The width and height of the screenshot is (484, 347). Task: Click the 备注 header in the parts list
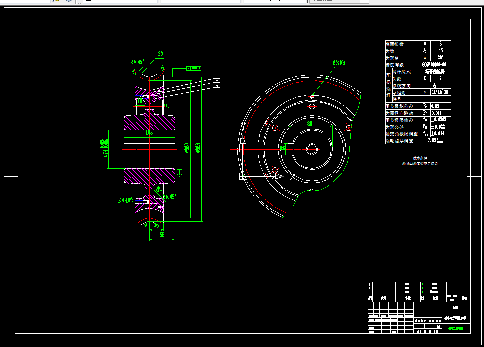click(465, 298)
